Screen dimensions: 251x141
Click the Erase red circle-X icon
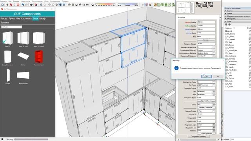pos(18,5)
